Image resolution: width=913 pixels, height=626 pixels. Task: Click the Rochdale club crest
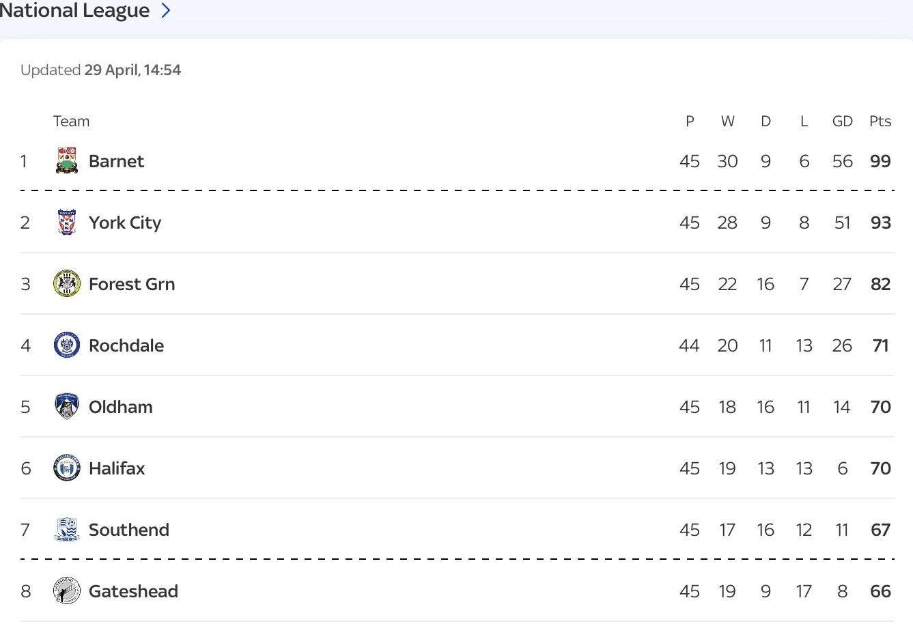(67, 345)
